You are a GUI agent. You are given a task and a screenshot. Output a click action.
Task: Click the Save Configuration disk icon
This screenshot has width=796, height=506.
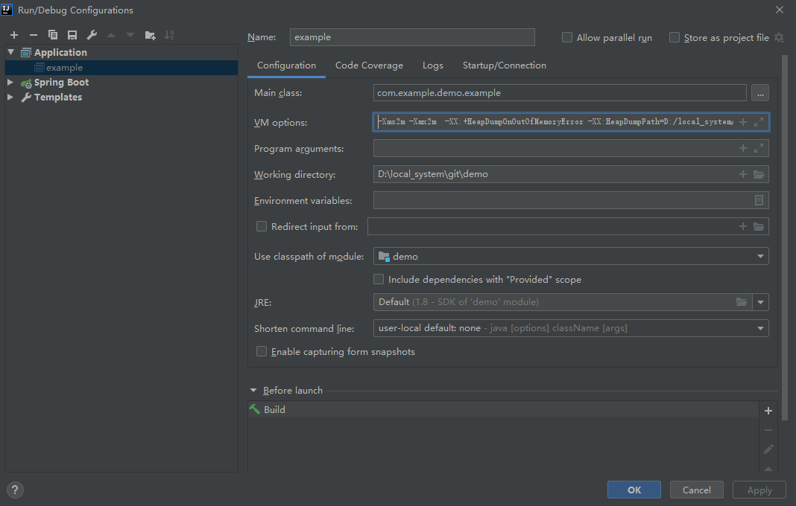(x=72, y=35)
